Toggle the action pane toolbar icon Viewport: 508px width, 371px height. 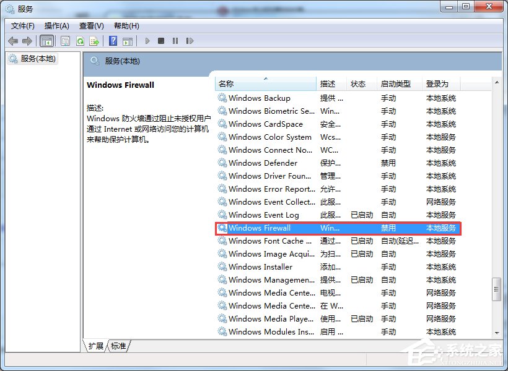(x=128, y=40)
